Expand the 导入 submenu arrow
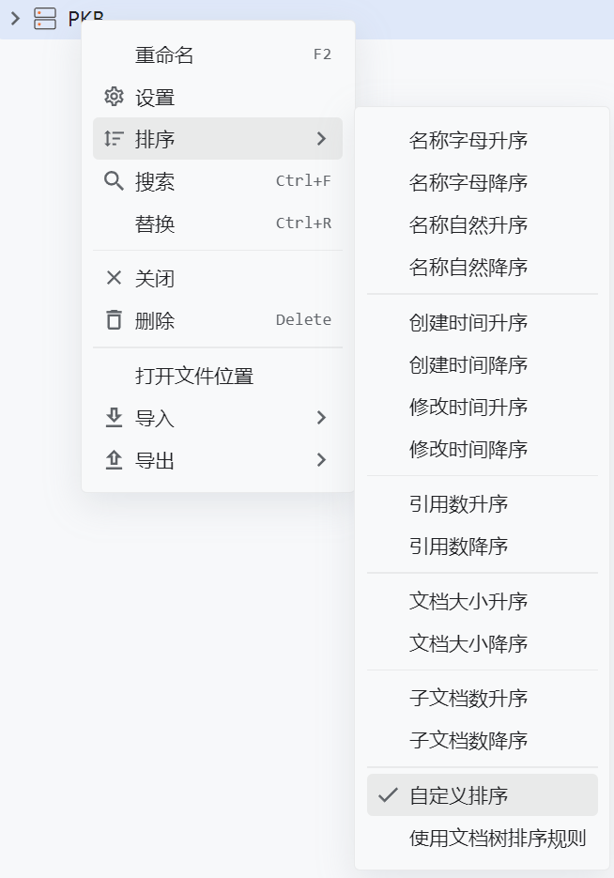Image resolution: width=614 pixels, height=878 pixels. 321,418
